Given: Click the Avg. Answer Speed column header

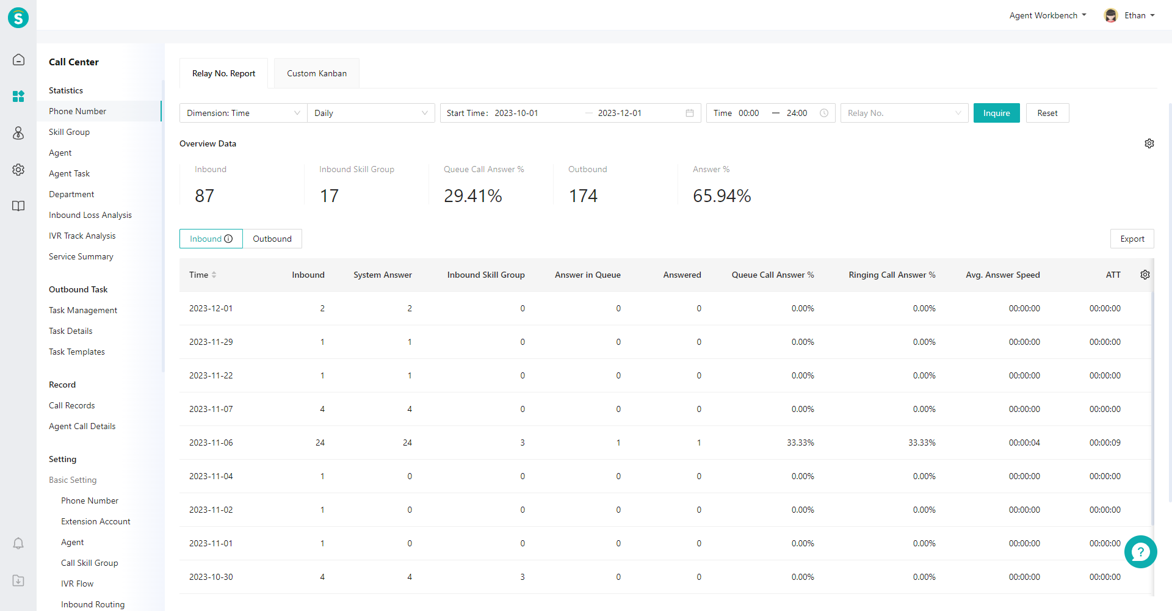Looking at the screenshot, I should click(1003, 275).
